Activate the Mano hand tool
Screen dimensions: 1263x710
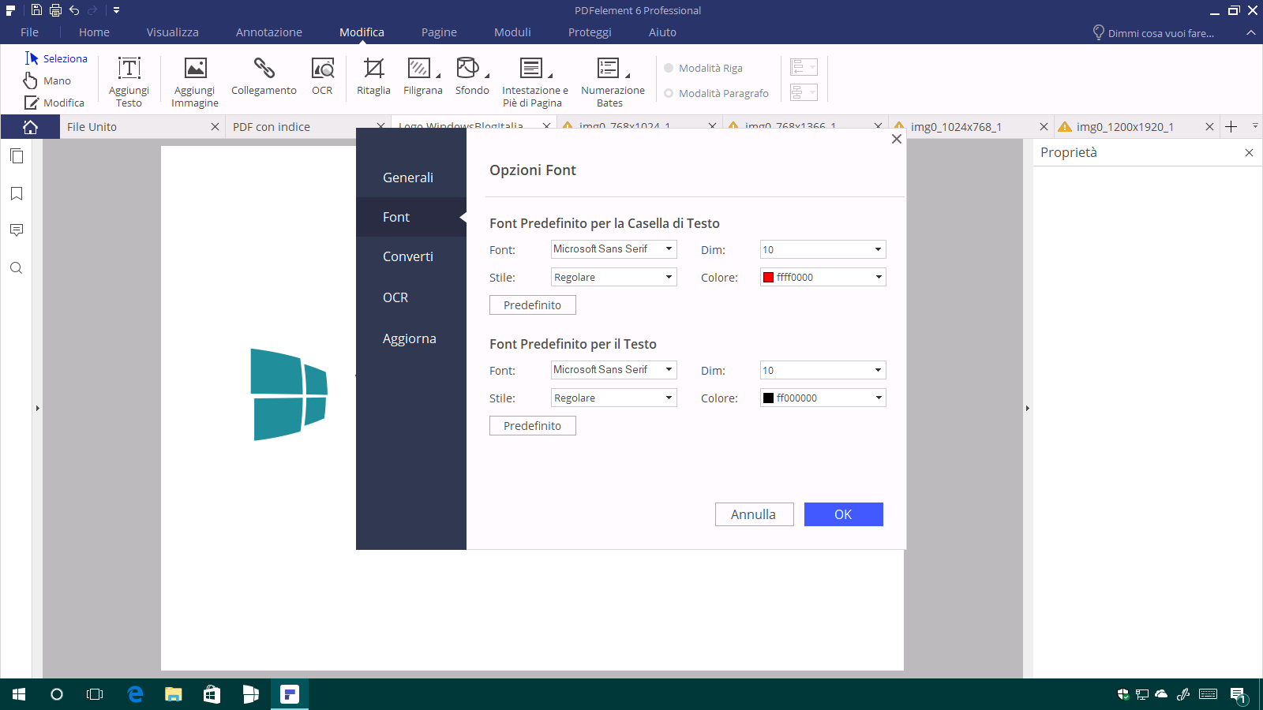(x=47, y=80)
